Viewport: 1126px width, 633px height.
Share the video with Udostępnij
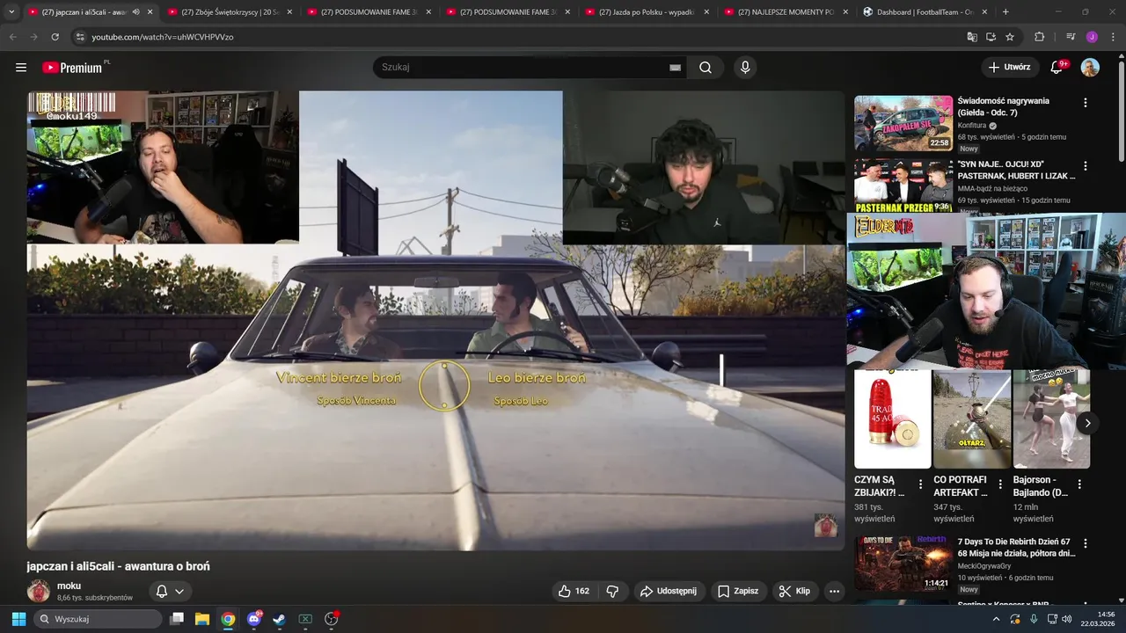668,591
